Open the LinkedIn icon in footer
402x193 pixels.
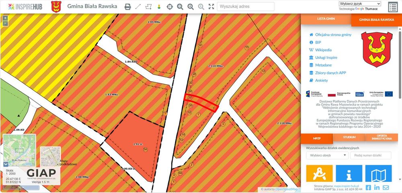[377, 187]
